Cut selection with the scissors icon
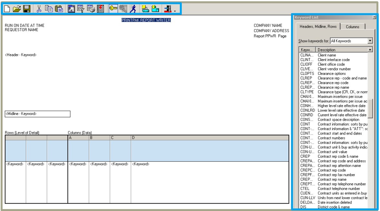The height and width of the screenshot is (211, 380). pos(39,9)
